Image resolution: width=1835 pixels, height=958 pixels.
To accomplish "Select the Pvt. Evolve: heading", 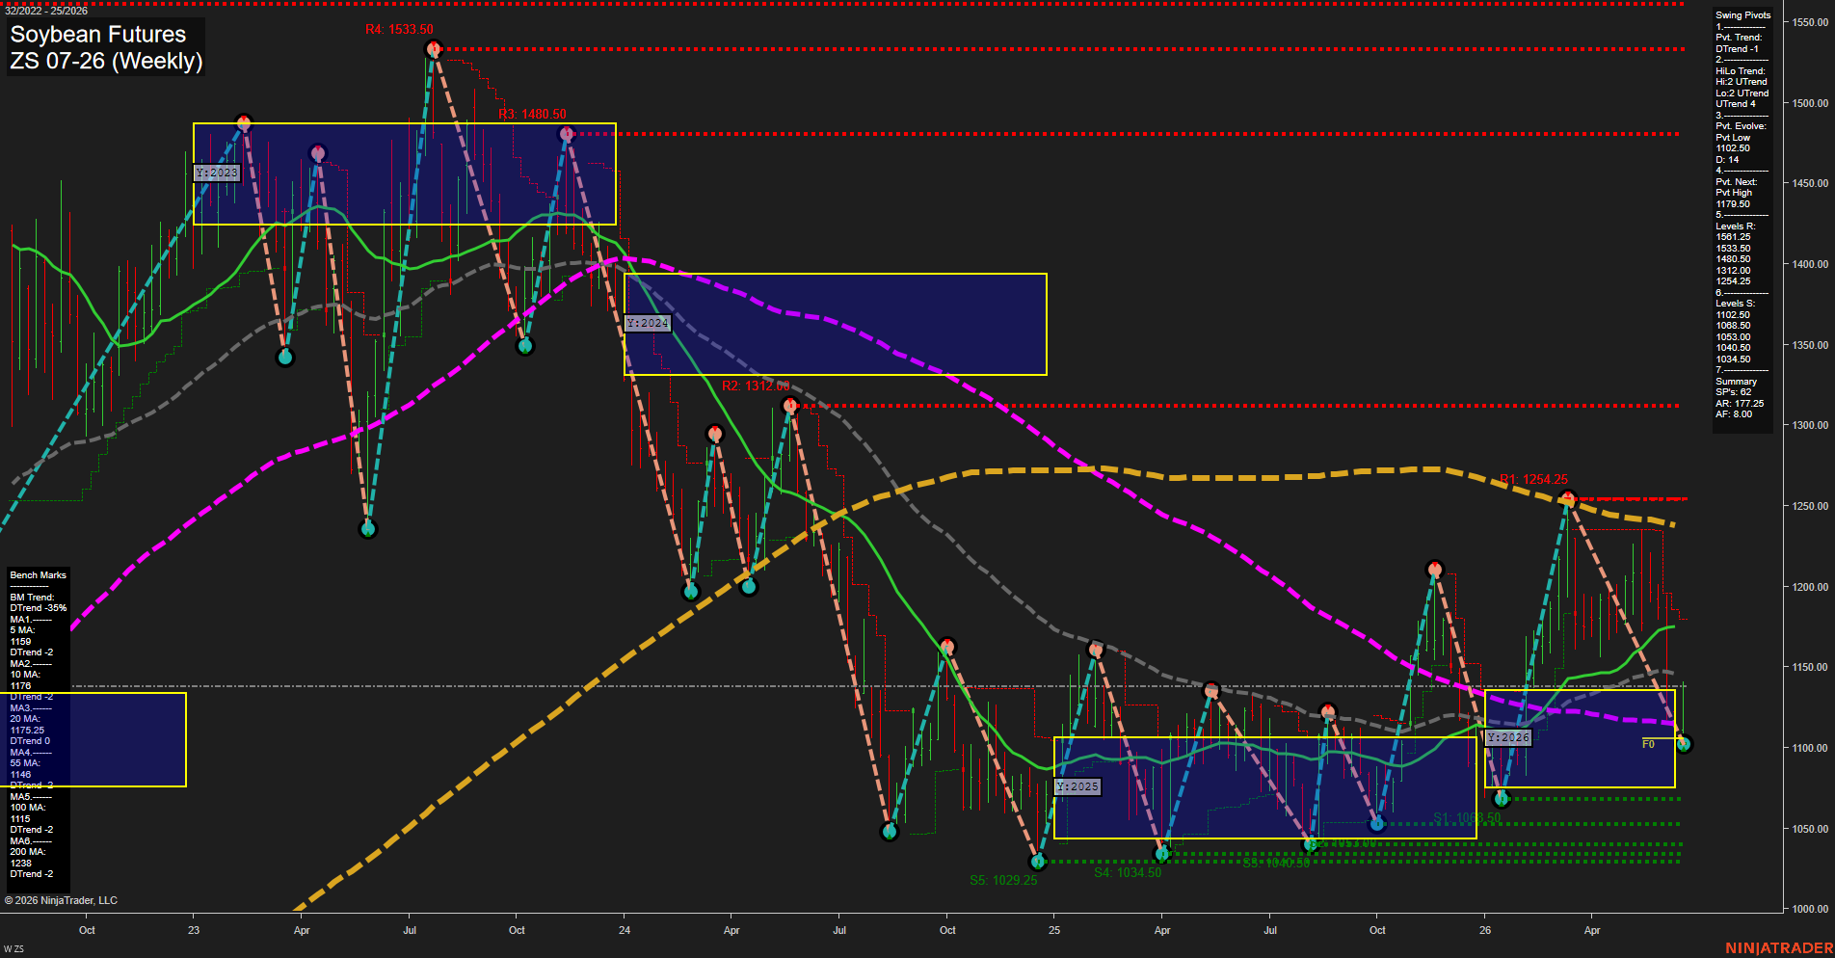I will coord(1741,126).
